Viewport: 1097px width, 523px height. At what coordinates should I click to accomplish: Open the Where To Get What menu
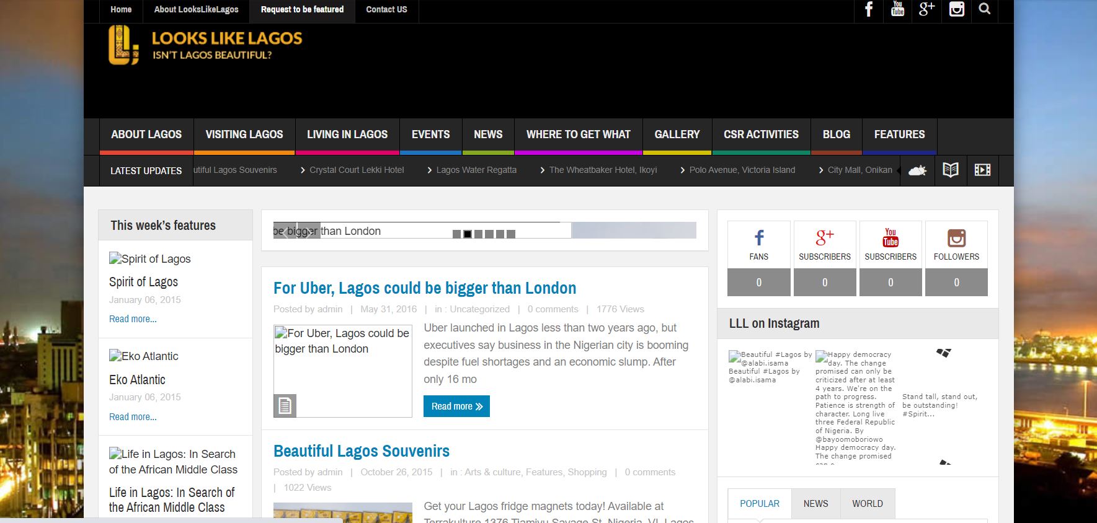578,134
